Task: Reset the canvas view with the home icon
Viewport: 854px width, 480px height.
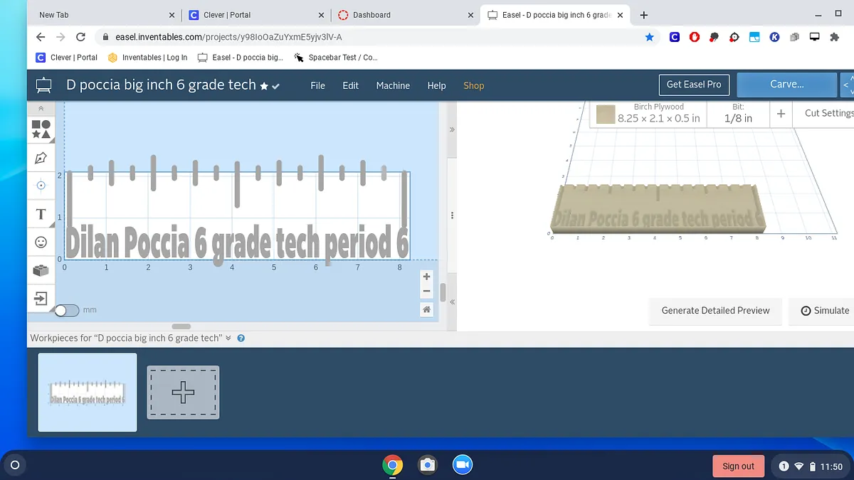Action: pyautogui.click(x=426, y=309)
